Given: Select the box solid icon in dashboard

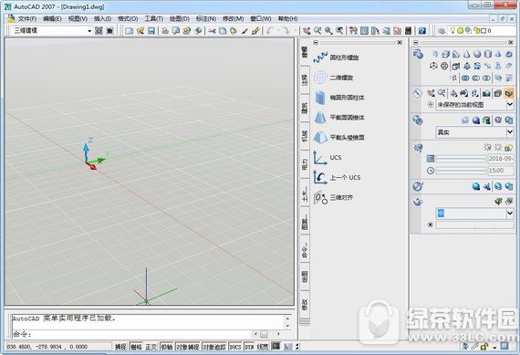Looking at the screenshot, I should 446,54.
